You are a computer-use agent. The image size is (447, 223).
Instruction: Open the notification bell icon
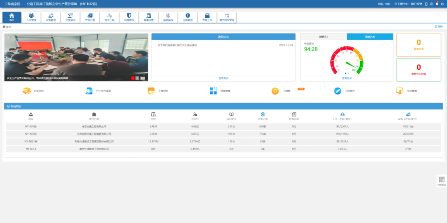[437, 4]
